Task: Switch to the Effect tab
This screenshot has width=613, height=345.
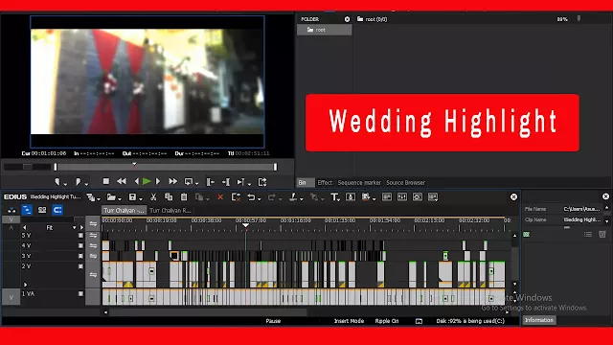Action: [325, 183]
